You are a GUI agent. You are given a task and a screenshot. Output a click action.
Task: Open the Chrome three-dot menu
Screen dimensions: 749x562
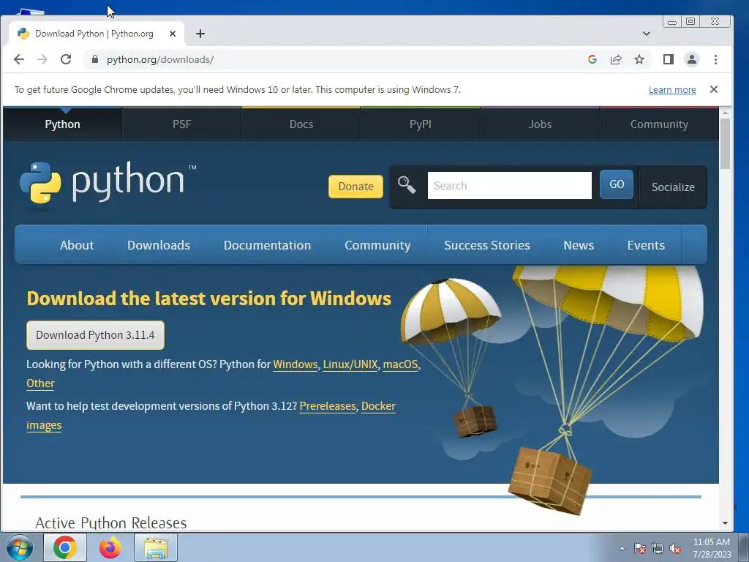(x=715, y=59)
